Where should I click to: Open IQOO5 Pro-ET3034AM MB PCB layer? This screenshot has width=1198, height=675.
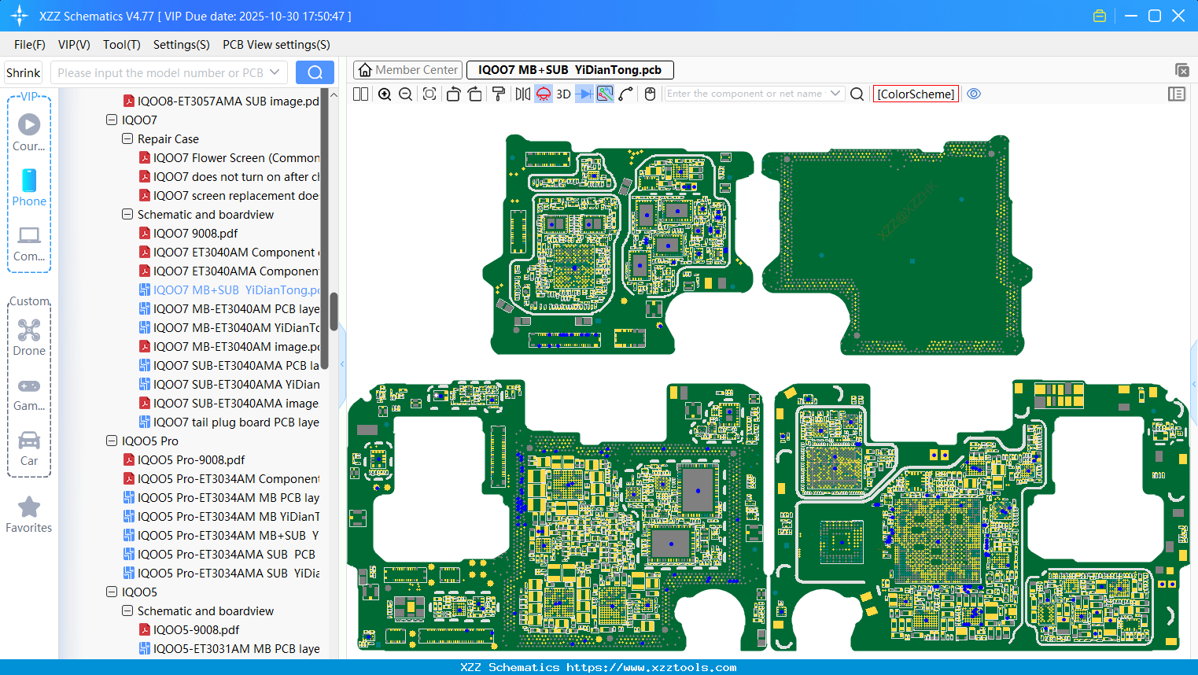[221, 498]
